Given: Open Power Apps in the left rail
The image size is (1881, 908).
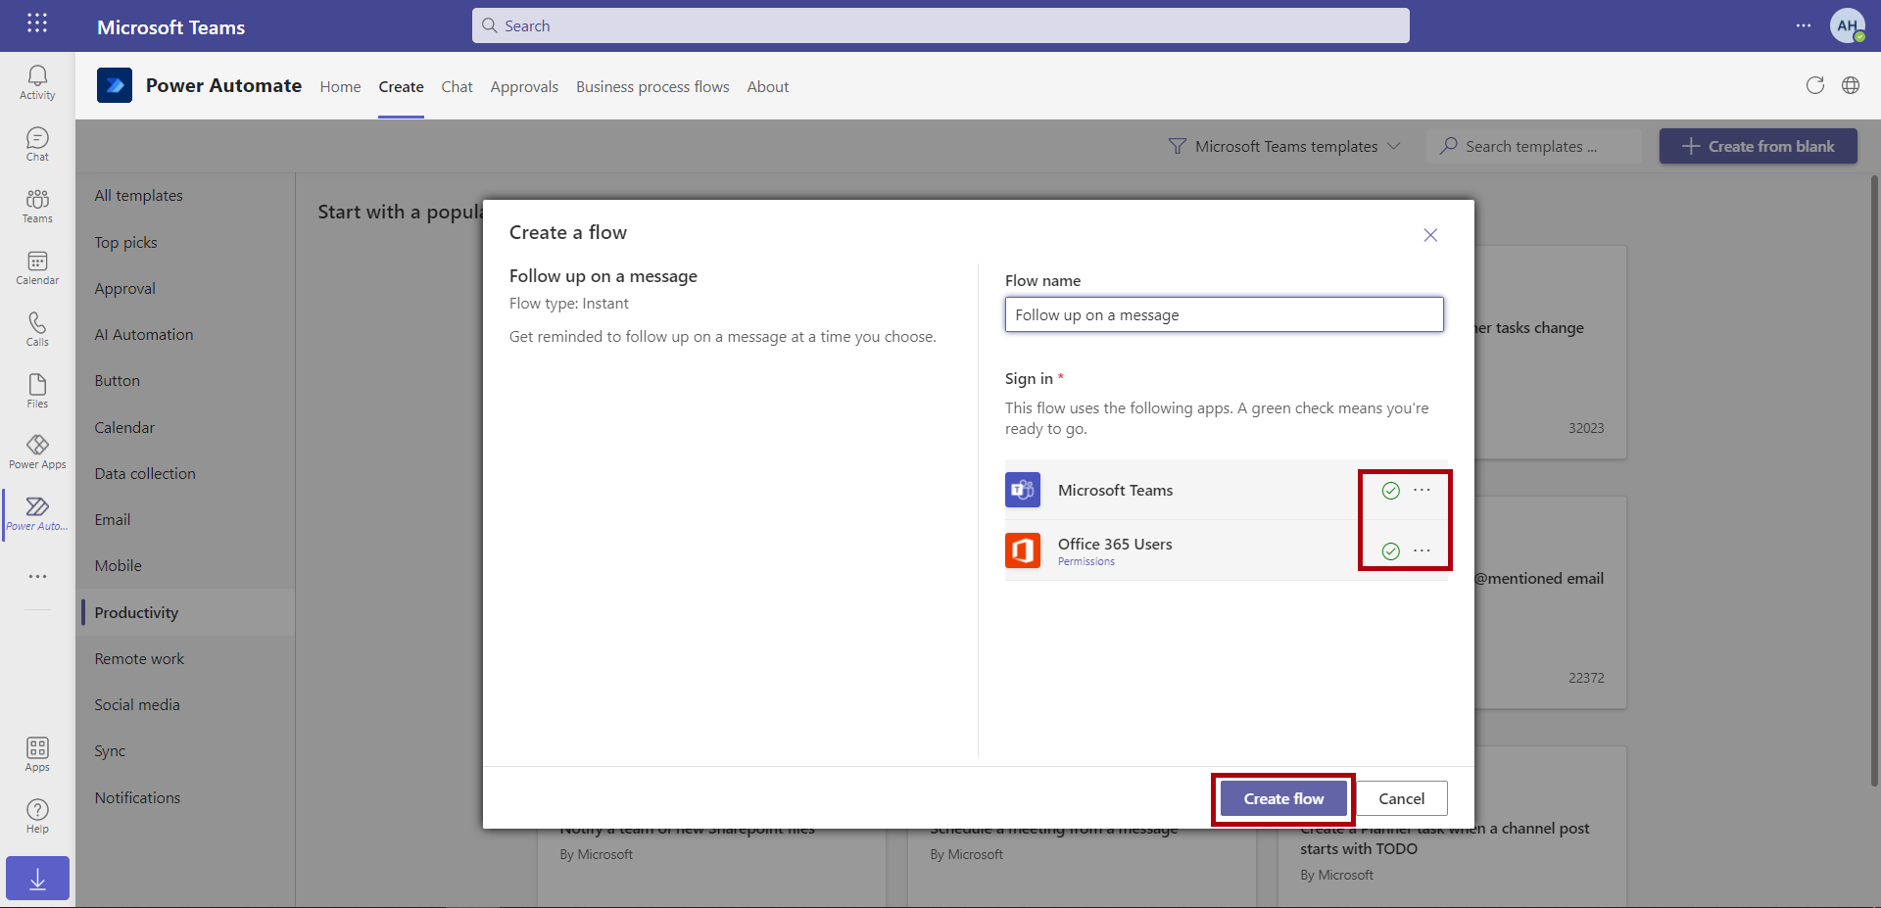Looking at the screenshot, I should click(x=37, y=453).
